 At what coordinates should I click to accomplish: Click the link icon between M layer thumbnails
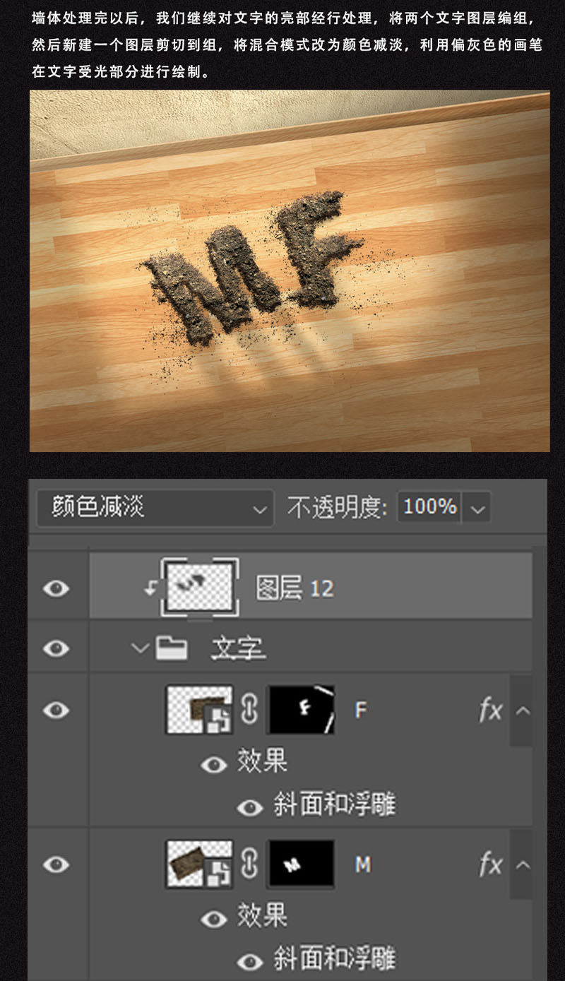coord(249,863)
